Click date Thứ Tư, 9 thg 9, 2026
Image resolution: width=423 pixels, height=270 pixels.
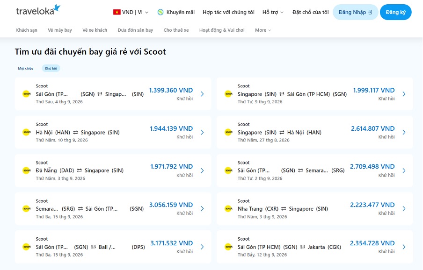click(260, 102)
